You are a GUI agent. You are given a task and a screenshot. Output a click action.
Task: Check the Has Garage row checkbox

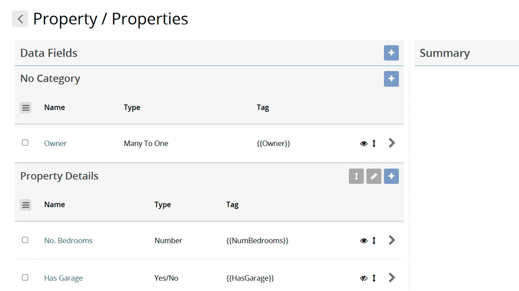(25, 278)
